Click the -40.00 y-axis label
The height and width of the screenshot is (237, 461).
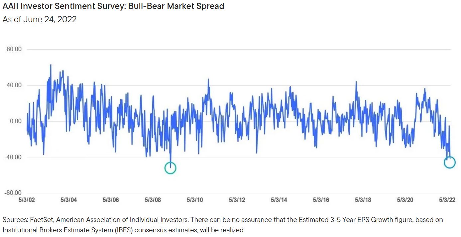[x=13, y=157]
